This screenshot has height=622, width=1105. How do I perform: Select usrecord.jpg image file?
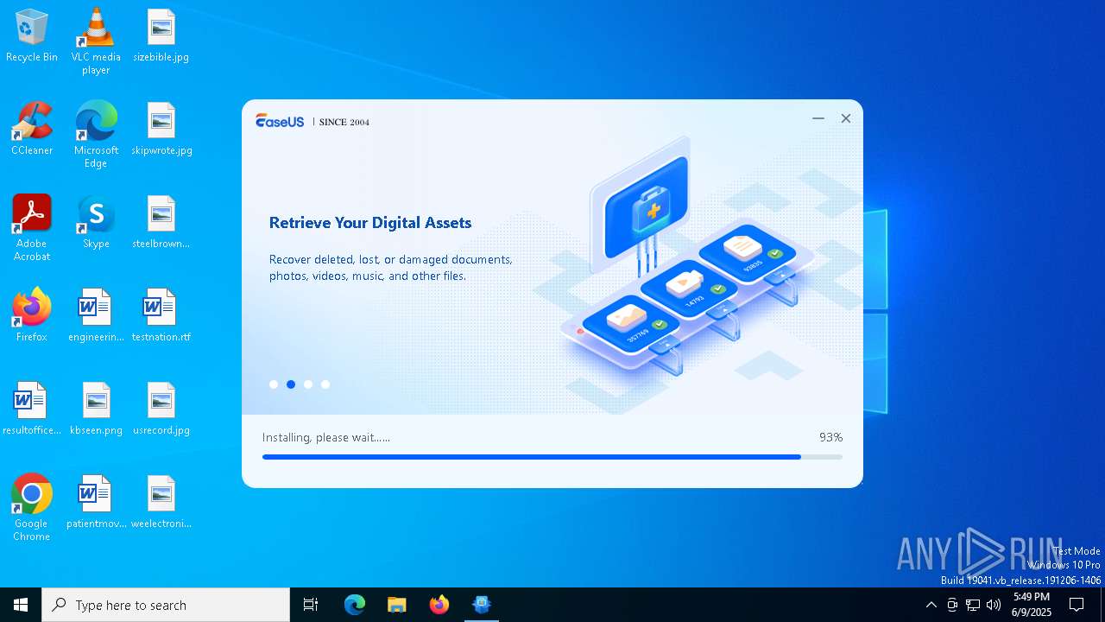(x=161, y=409)
